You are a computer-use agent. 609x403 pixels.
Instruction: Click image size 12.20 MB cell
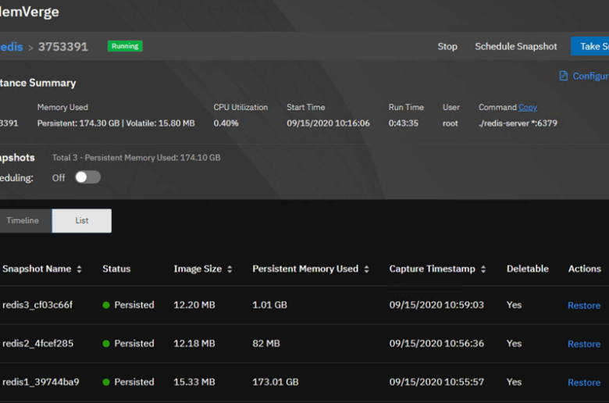[x=194, y=305]
